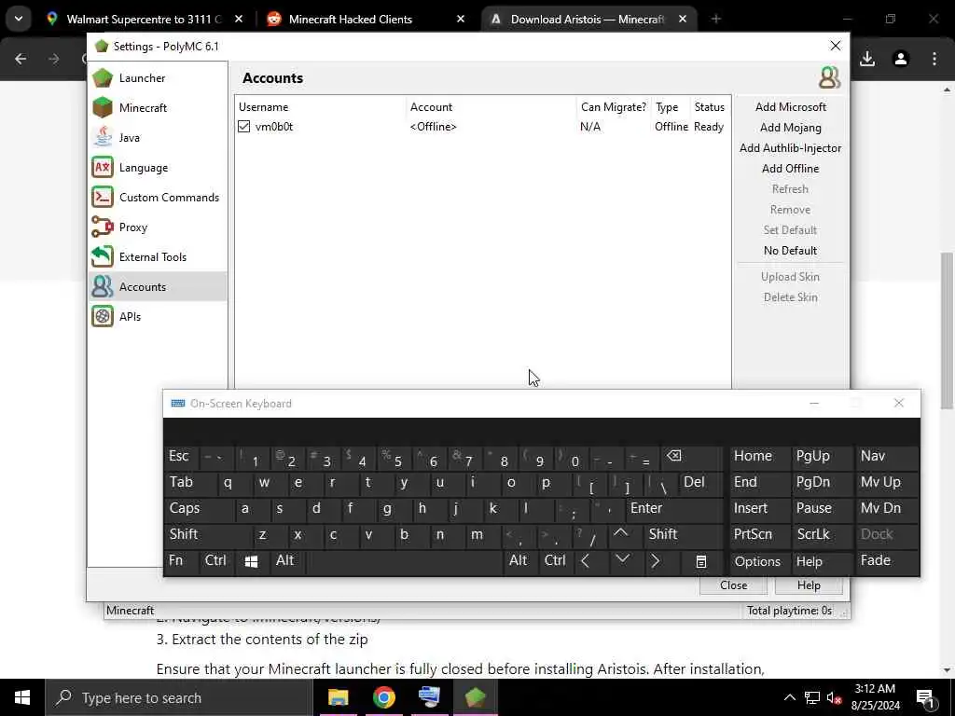Open the Windows Start menu
Image resolution: width=955 pixels, height=716 pixels.
22,697
